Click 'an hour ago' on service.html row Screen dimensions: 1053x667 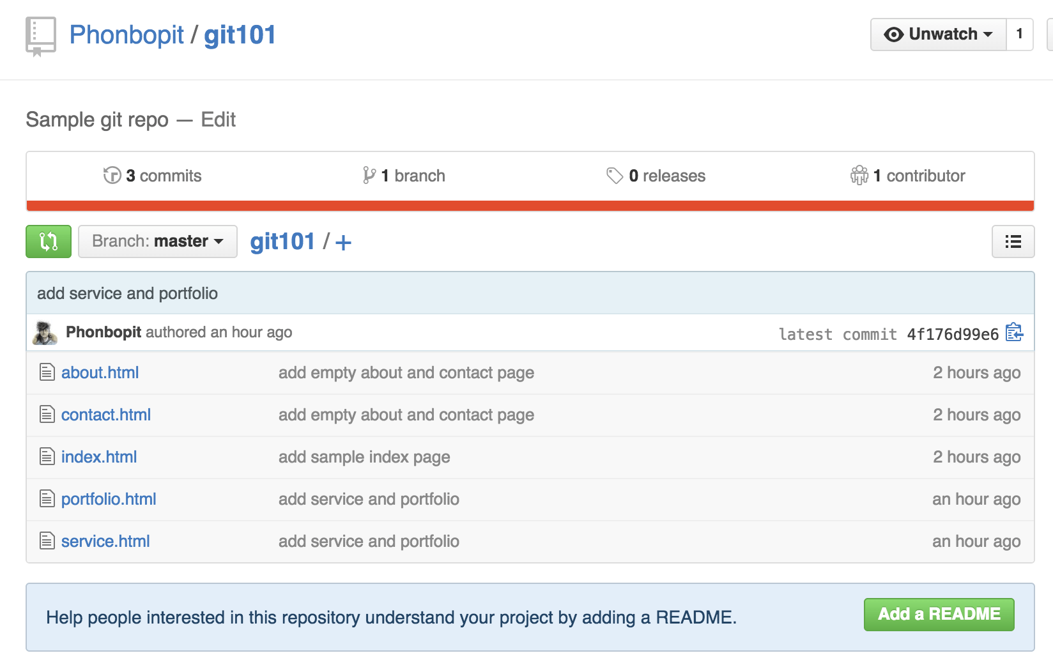(976, 541)
